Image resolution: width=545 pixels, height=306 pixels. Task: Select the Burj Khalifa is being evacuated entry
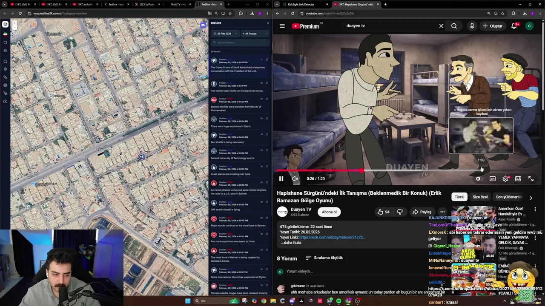[x=241, y=139]
